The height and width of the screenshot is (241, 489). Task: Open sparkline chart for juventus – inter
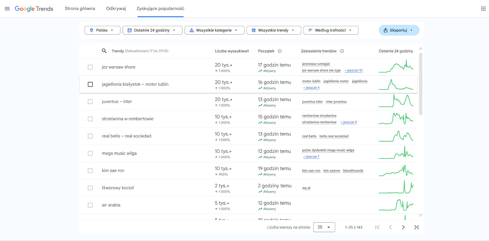(x=396, y=101)
